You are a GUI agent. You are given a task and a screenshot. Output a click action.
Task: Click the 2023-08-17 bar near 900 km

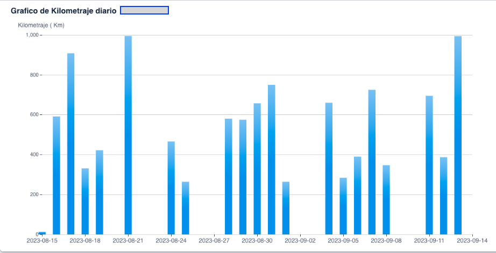[x=70, y=144]
